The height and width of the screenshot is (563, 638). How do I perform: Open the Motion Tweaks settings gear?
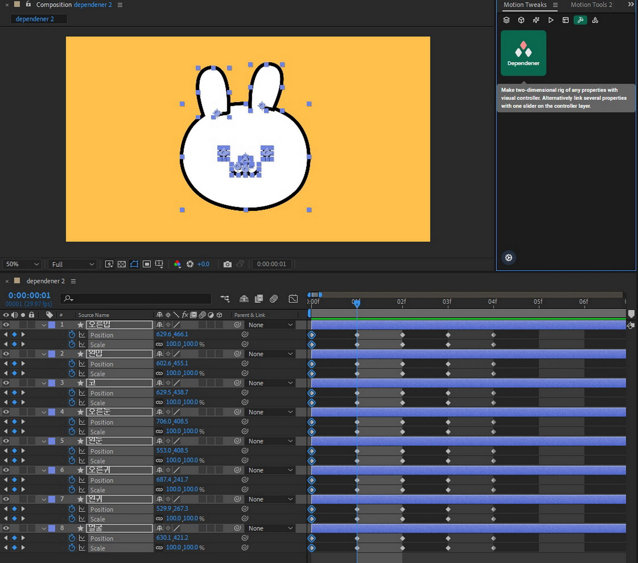508,258
